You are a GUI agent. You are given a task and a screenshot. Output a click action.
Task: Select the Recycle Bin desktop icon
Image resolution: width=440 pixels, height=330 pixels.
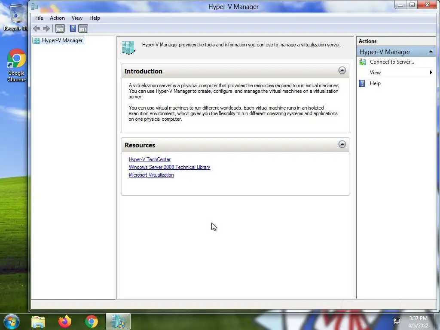point(15,17)
